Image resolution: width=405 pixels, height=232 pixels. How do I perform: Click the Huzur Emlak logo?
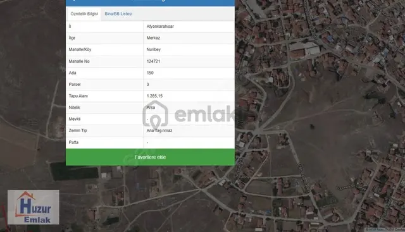(x=34, y=207)
